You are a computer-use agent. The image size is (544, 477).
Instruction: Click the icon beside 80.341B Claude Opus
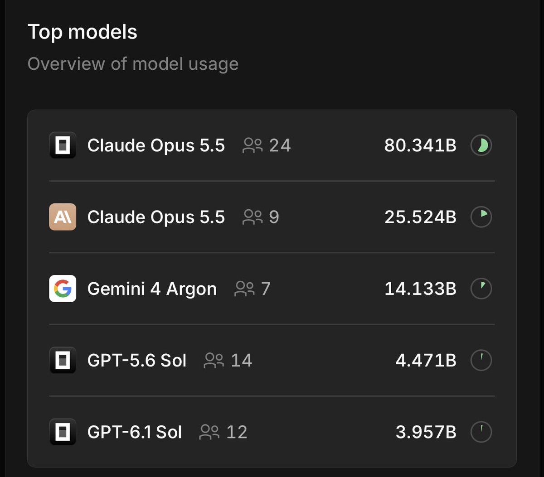(x=63, y=145)
